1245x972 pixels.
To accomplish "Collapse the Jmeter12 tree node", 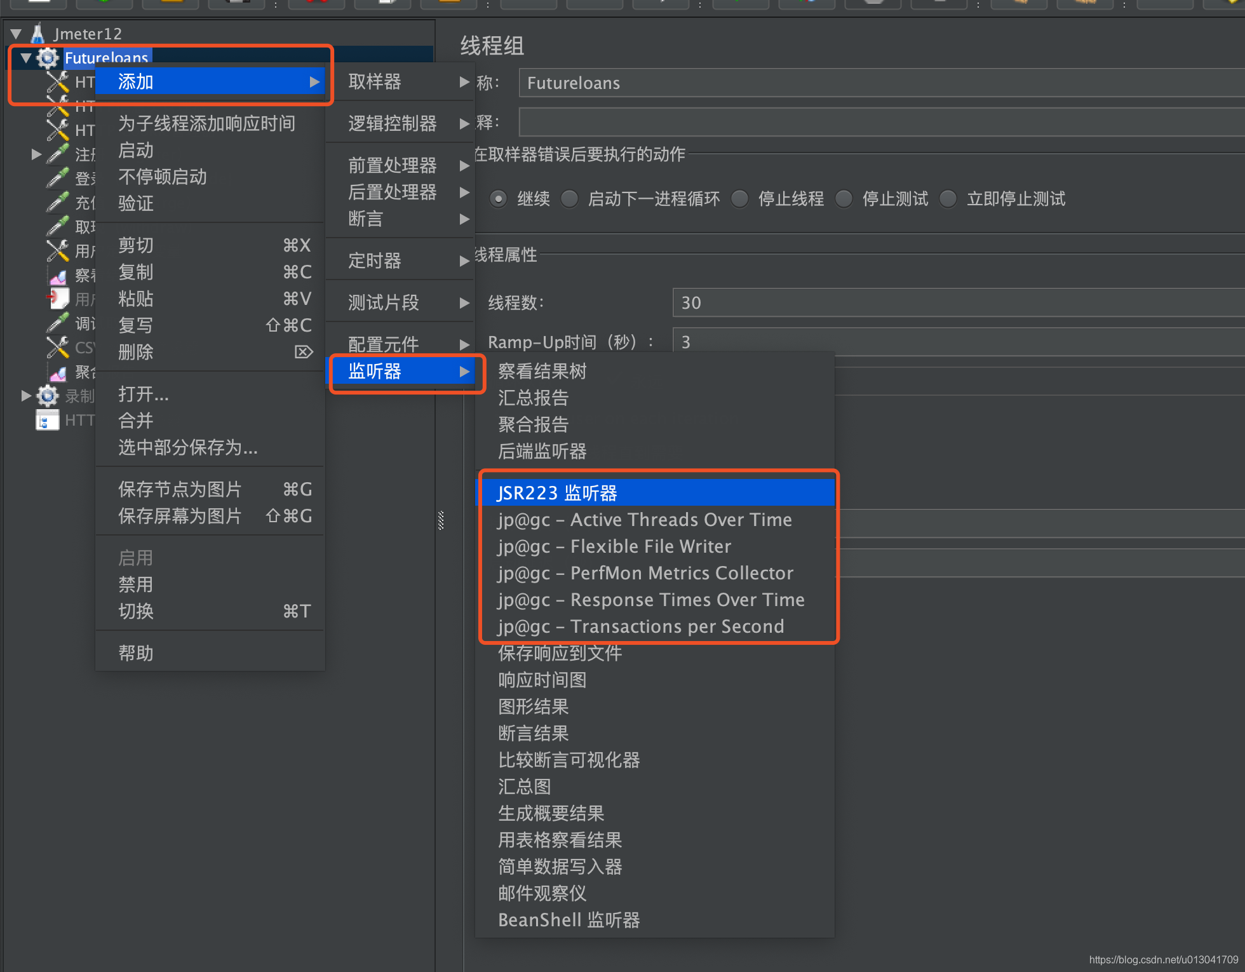I will [x=17, y=34].
